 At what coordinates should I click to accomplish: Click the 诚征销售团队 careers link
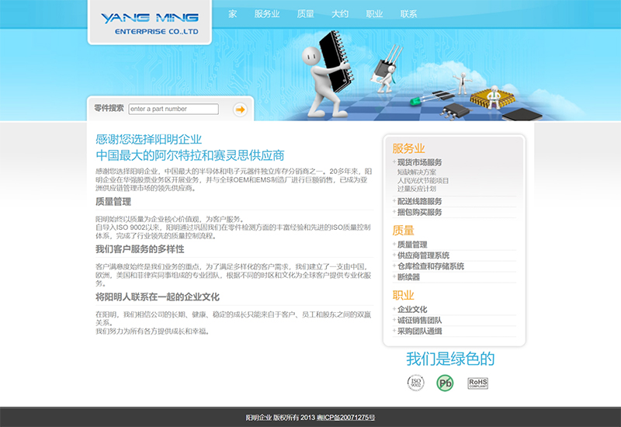click(419, 320)
